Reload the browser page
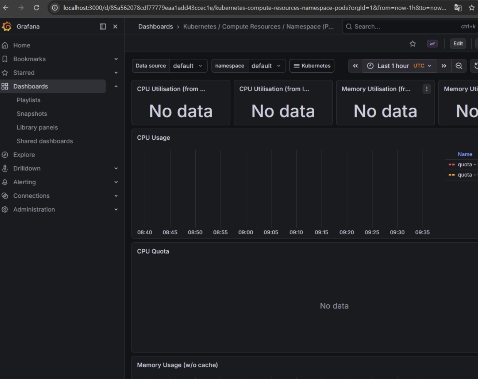The height and width of the screenshot is (379, 478). tap(36, 8)
